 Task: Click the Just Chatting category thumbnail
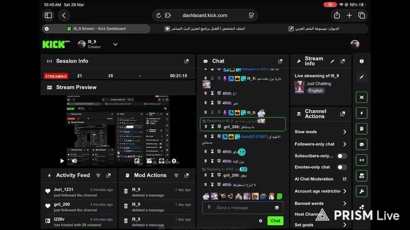299,87
